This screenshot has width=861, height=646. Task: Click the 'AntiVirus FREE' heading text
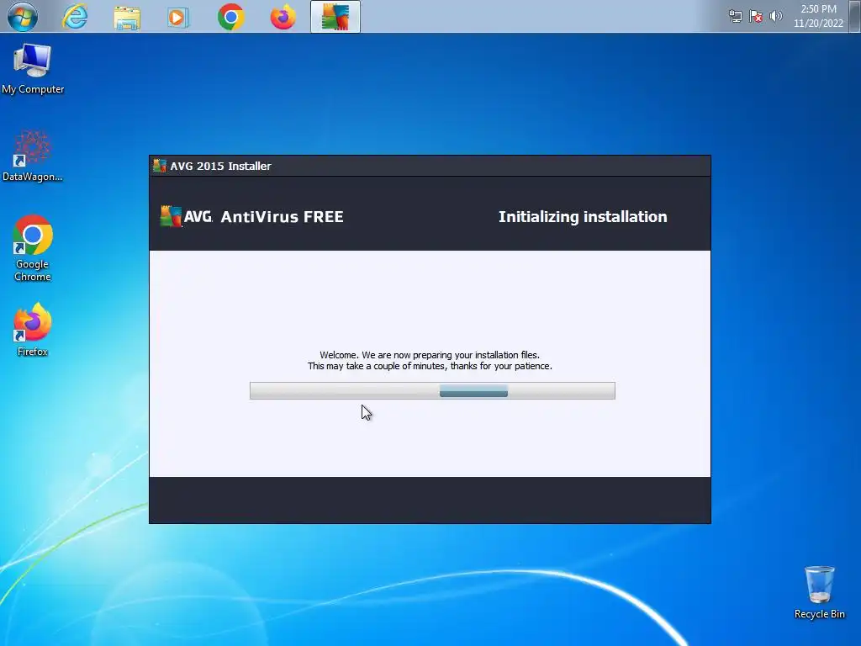coord(283,217)
